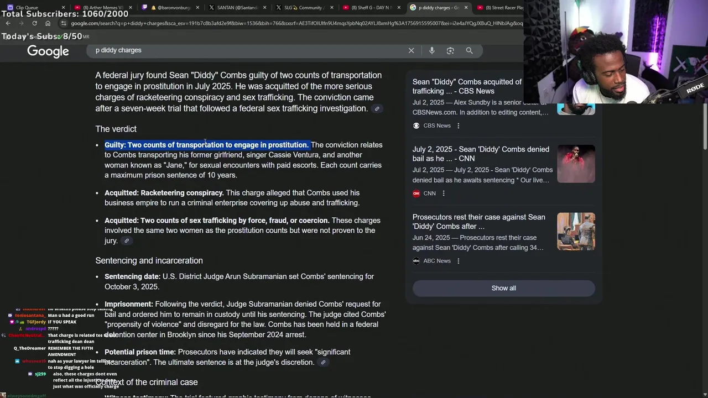The image size is (708, 398).
Task: Open the three-dot menu next to ABC News
Action: tap(458, 261)
